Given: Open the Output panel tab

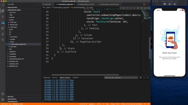Looking at the screenshot, I should tap(55, 78).
